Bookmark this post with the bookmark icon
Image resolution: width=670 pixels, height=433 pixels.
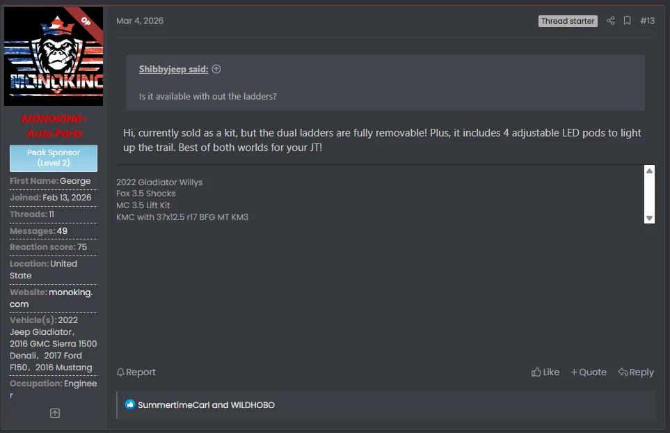(x=627, y=20)
